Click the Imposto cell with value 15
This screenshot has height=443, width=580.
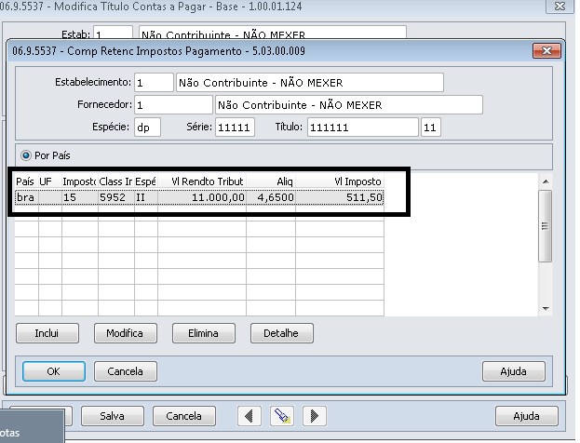(x=79, y=197)
